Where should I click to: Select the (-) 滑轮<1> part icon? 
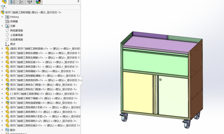(x=7, y=94)
